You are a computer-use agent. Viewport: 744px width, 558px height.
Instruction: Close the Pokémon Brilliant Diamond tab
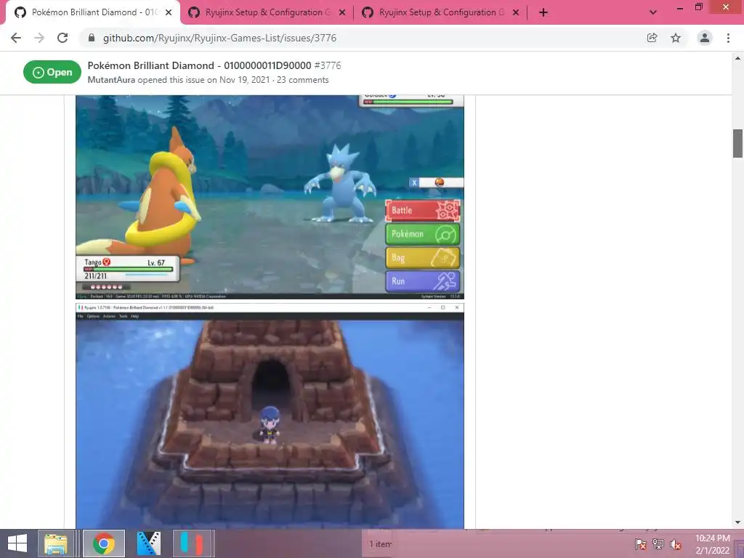pyautogui.click(x=169, y=12)
